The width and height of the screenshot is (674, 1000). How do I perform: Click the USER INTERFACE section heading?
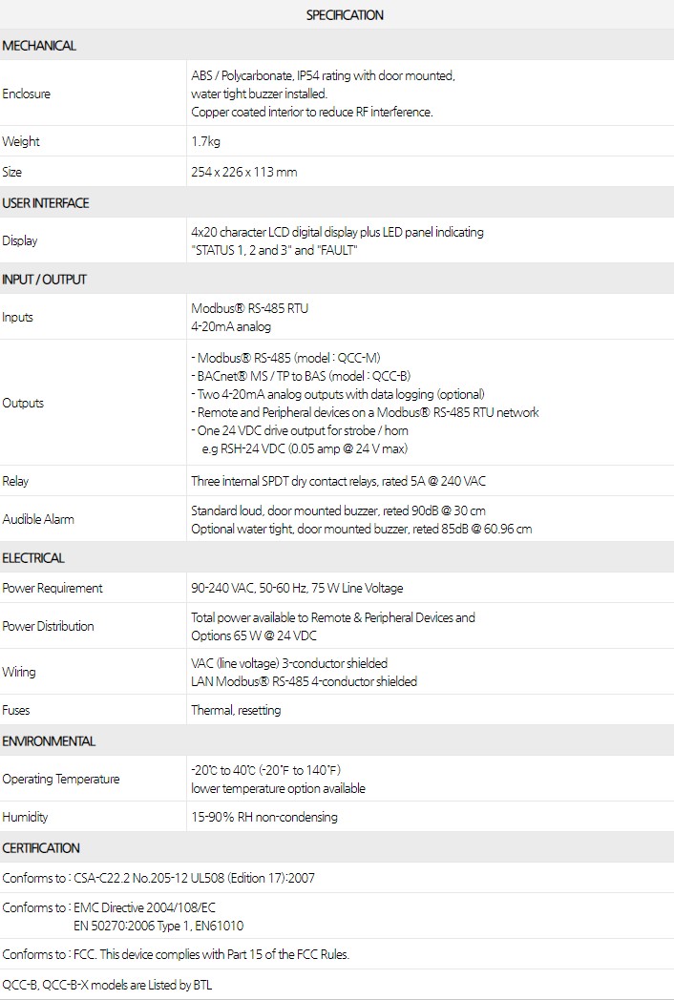click(x=46, y=203)
